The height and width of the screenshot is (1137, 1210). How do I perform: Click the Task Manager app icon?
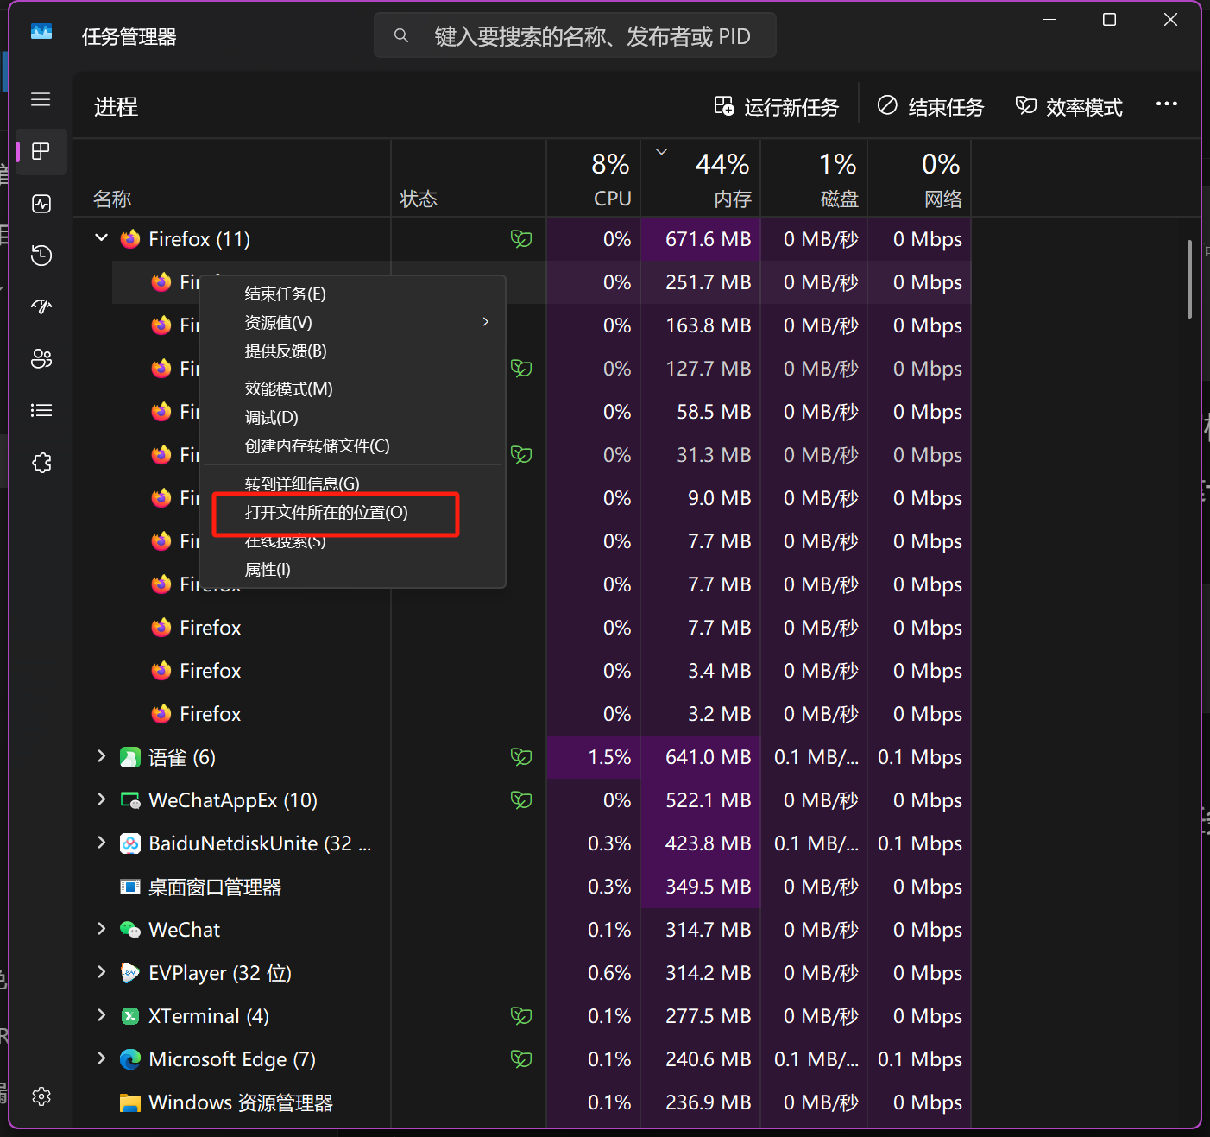click(41, 32)
